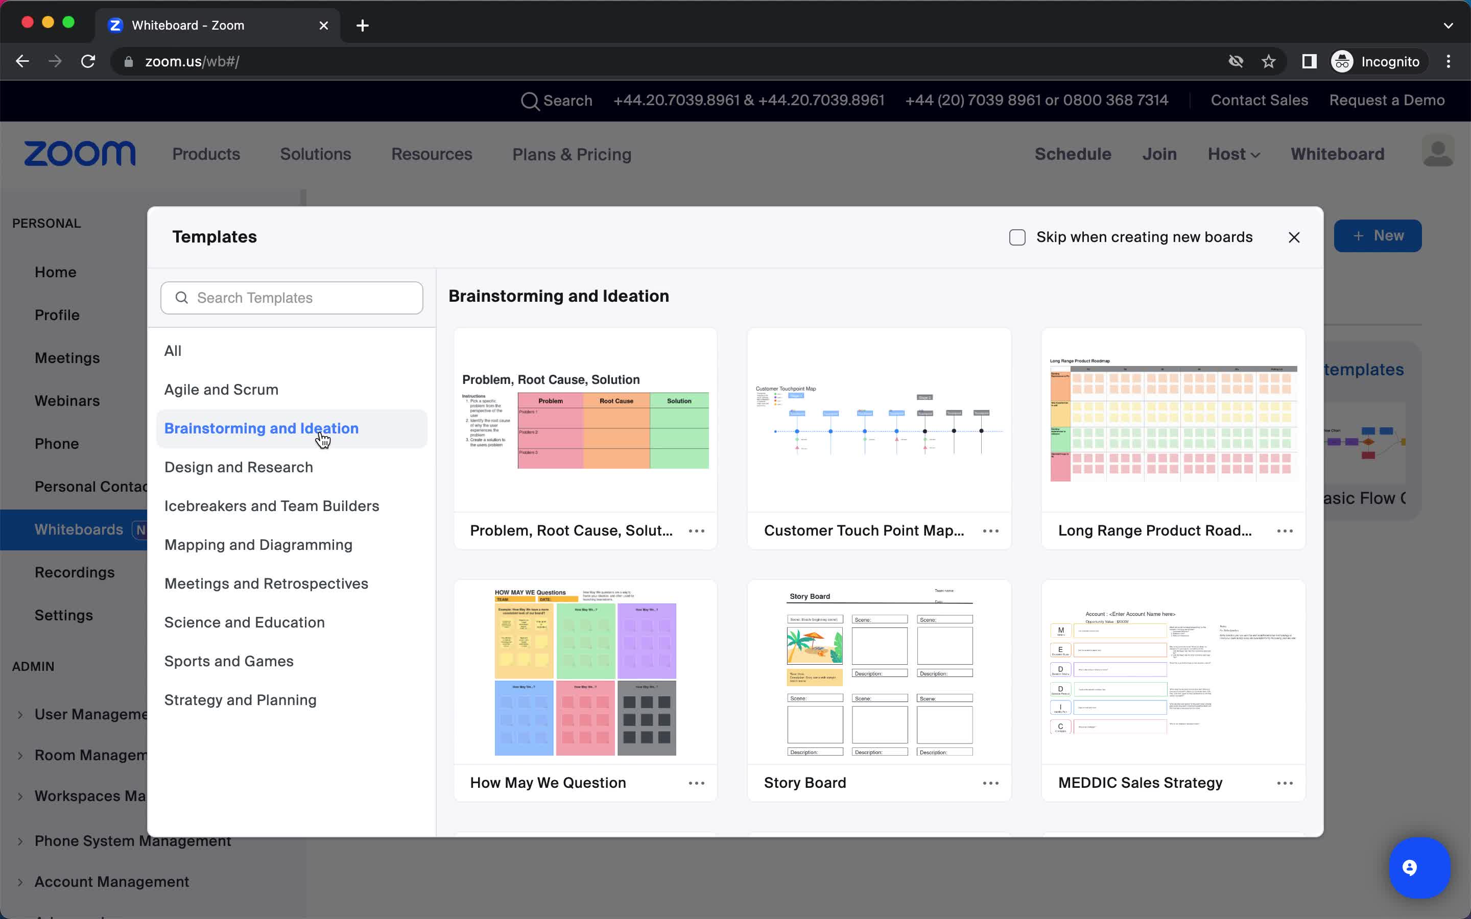The image size is (1471, 919).
Task: Open options for Customer Touch Point Map template
Action: point(991,531)
